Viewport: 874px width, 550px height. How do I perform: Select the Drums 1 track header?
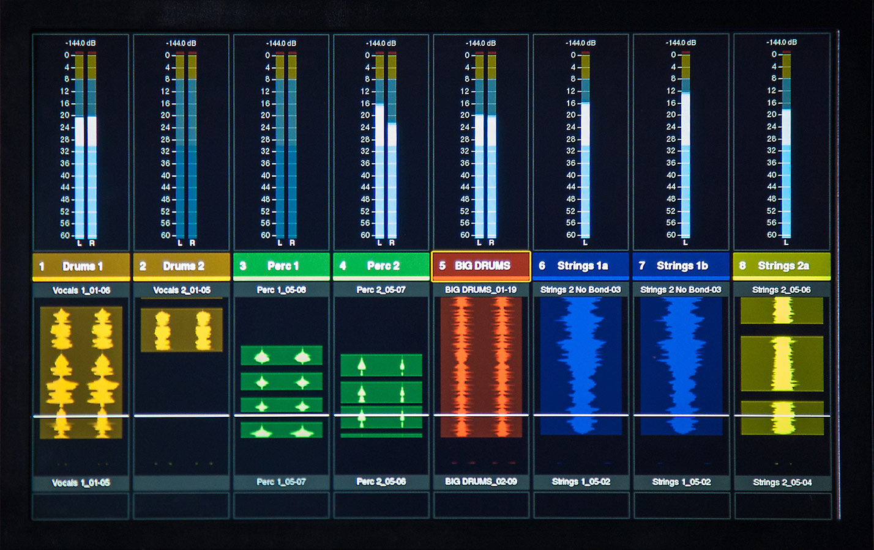coord(81,266)
